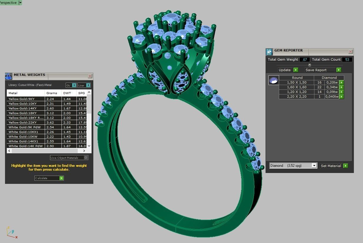Collapse Gem Reporter header with round arrow
This screenshot has height=243, width=363.
coord(309,65)
